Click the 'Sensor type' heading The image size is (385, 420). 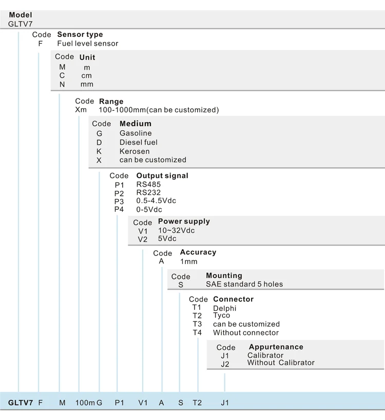(80, 34)
